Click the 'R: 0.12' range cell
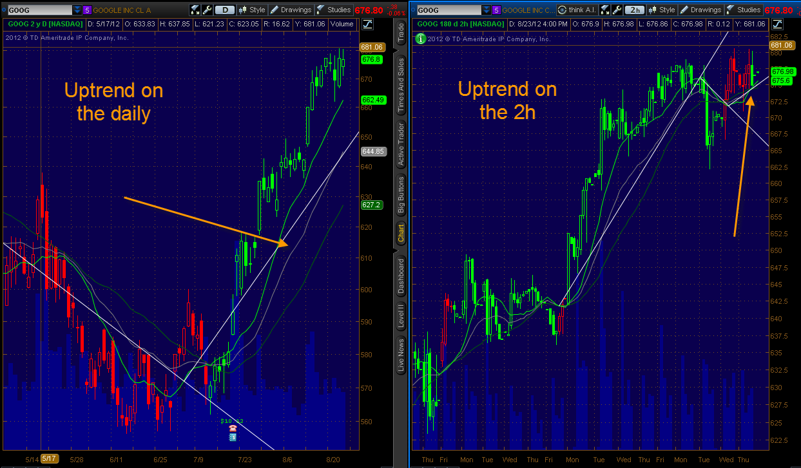Viewport: 801px width, 468px height. click(x=720, y=24)
